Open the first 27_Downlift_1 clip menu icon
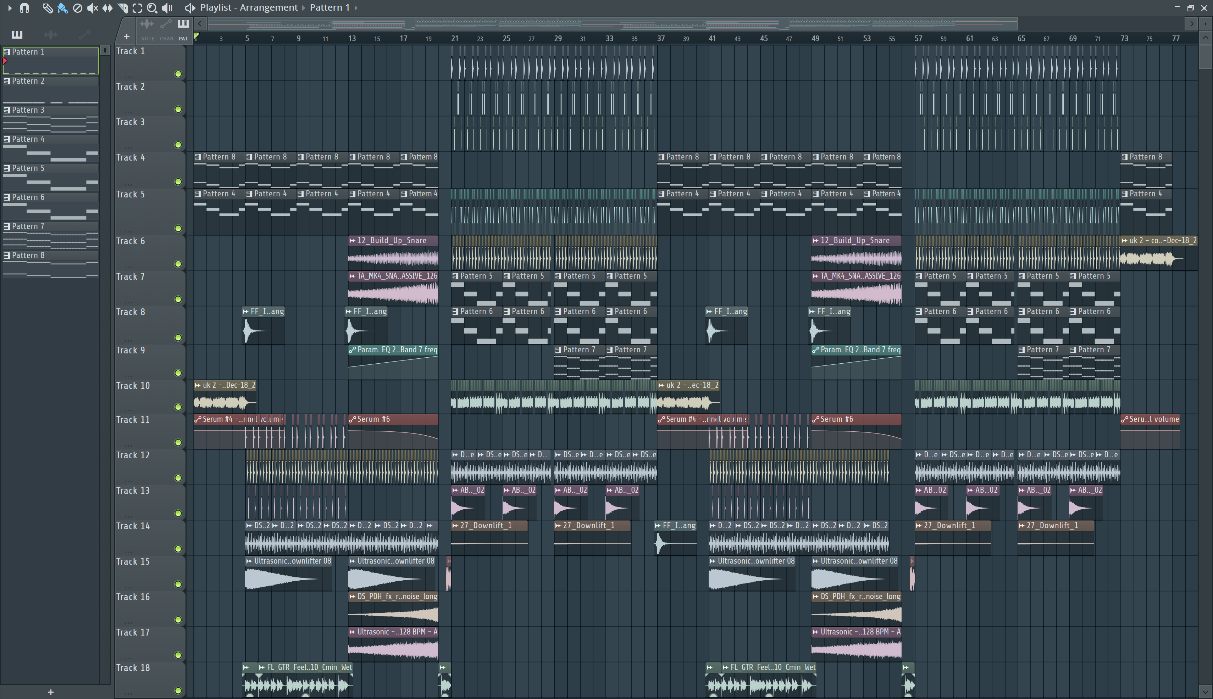1213x699 pixels. 455,526
